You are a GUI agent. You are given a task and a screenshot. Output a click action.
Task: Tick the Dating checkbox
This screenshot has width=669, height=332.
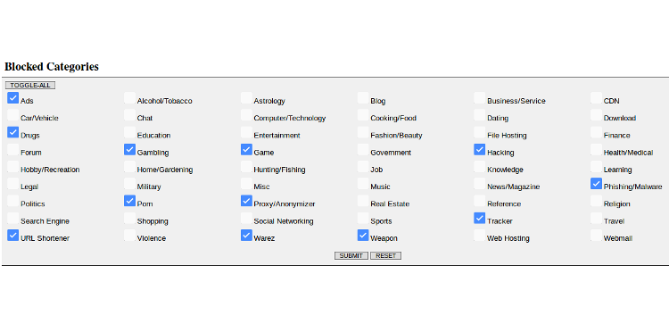pyautogui.click(x=480, y=115)
